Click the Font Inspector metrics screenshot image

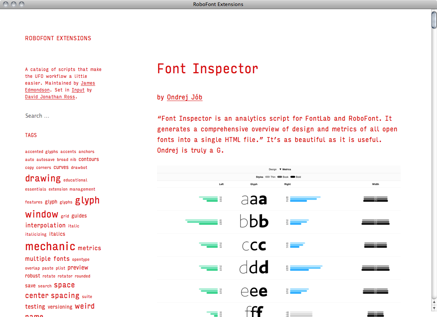click(x=279, y=241)
